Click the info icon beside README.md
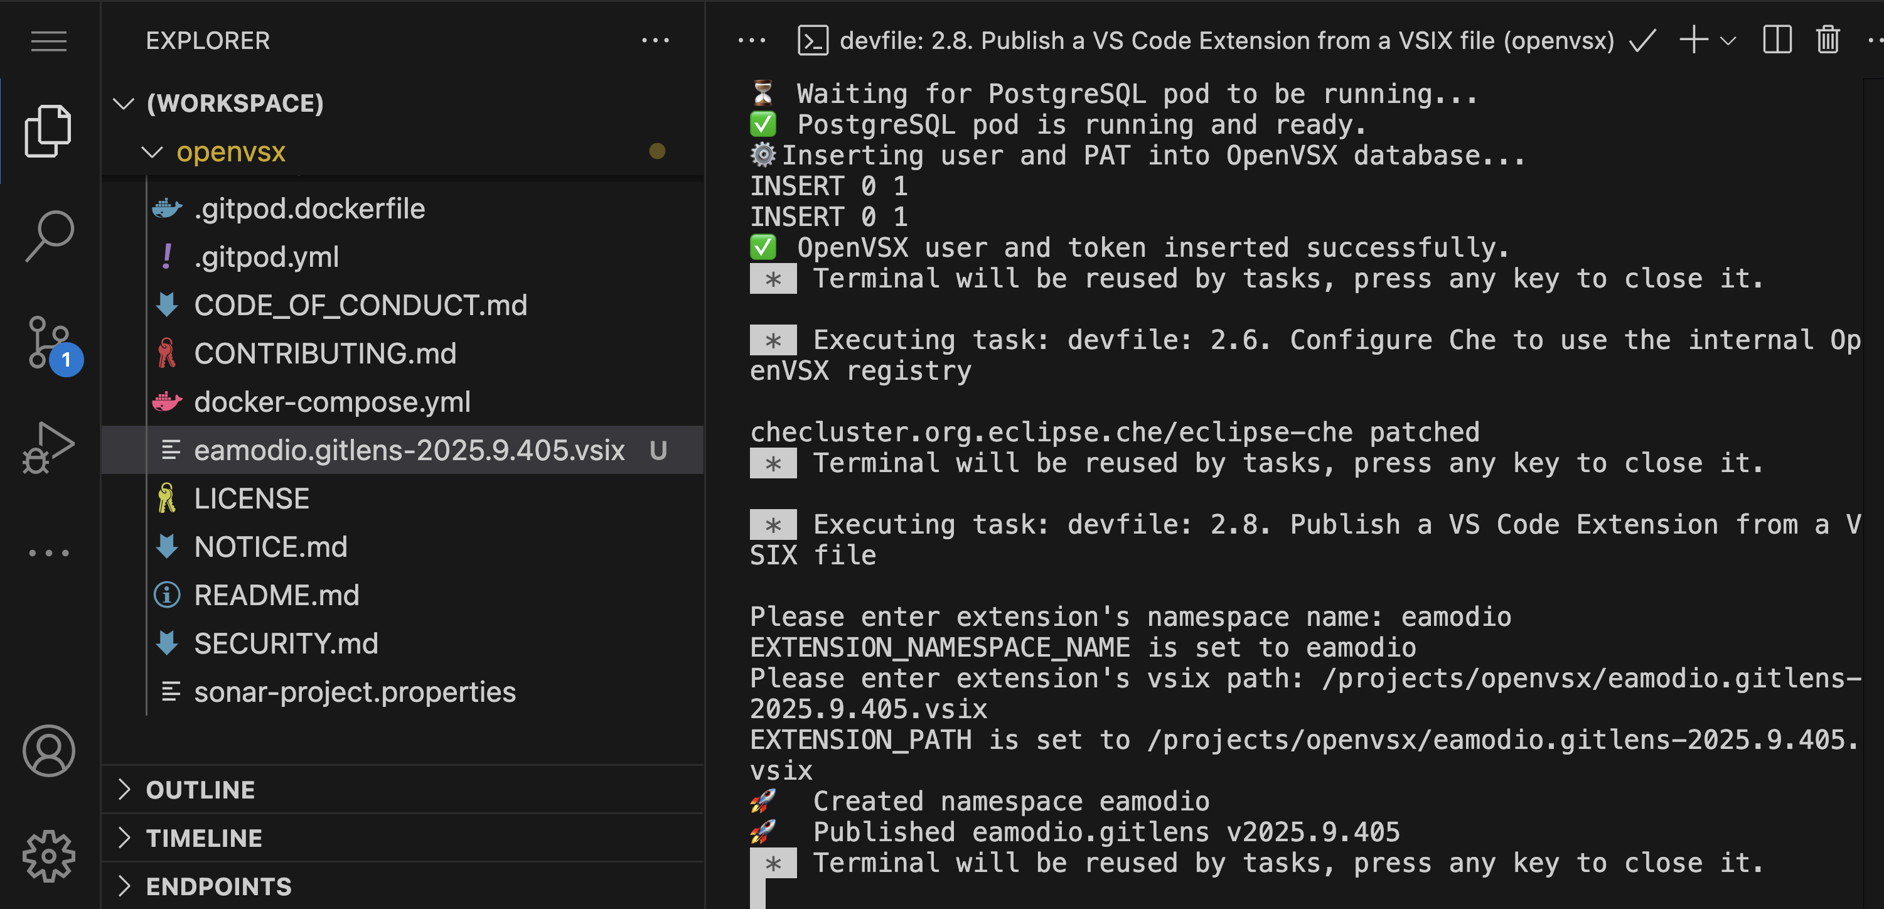This screenshot has height=909, width=1884. click(167, 595)
